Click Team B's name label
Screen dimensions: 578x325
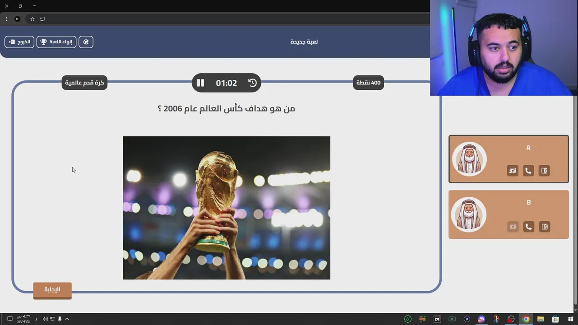click(x=529, y=203)
